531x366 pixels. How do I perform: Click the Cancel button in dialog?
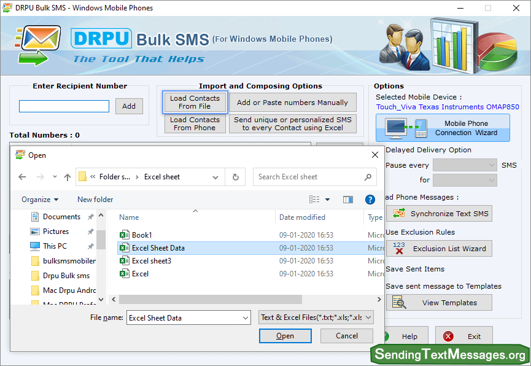pyautogui.click(x=346, y=336)
